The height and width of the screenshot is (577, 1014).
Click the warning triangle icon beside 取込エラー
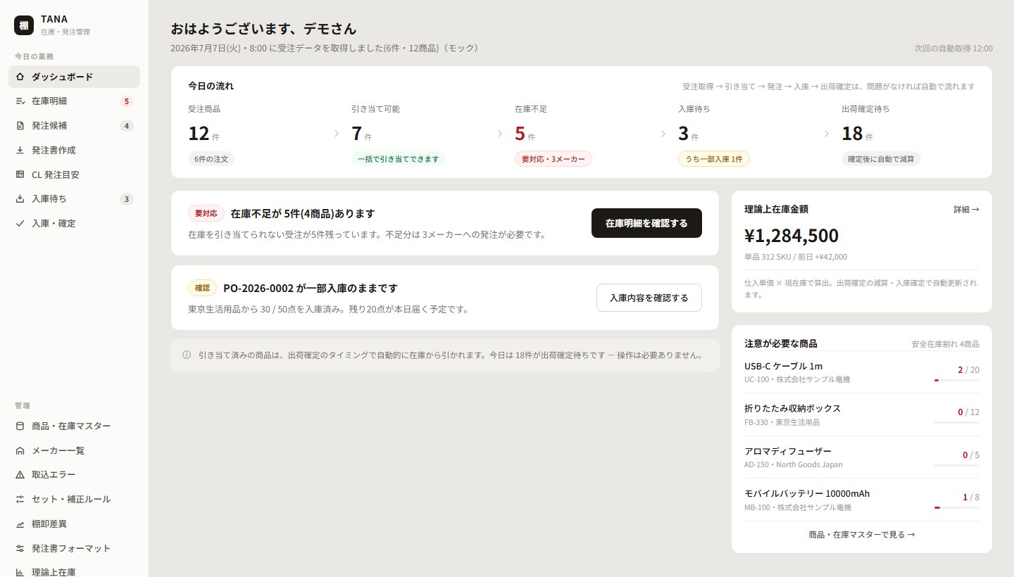(20, 475)
